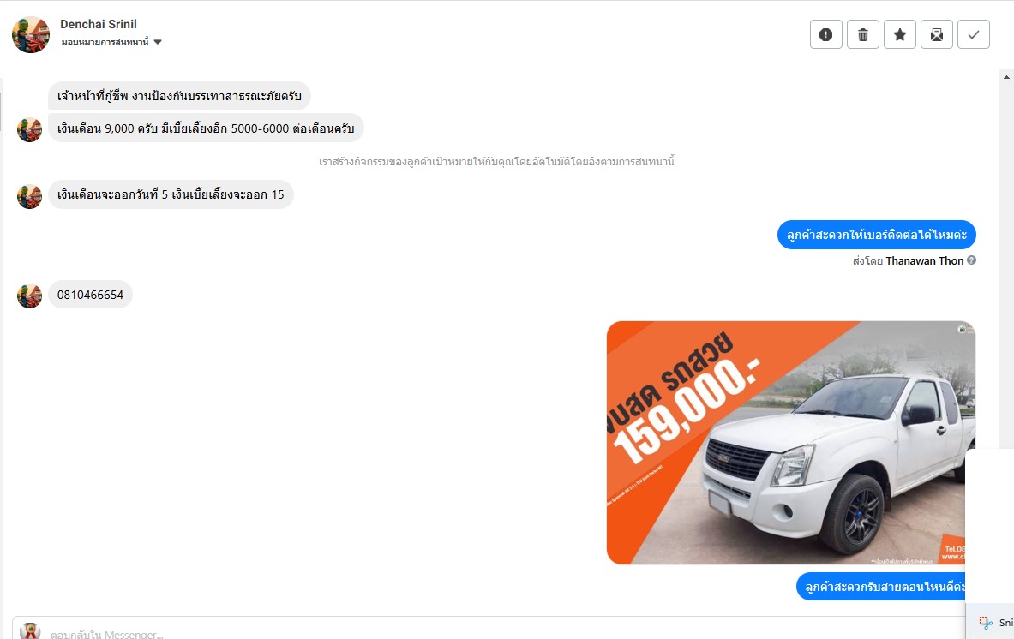Click avatar beside 0810466654 message
The height and width of the screenshot is (639, 1014).
29,296
